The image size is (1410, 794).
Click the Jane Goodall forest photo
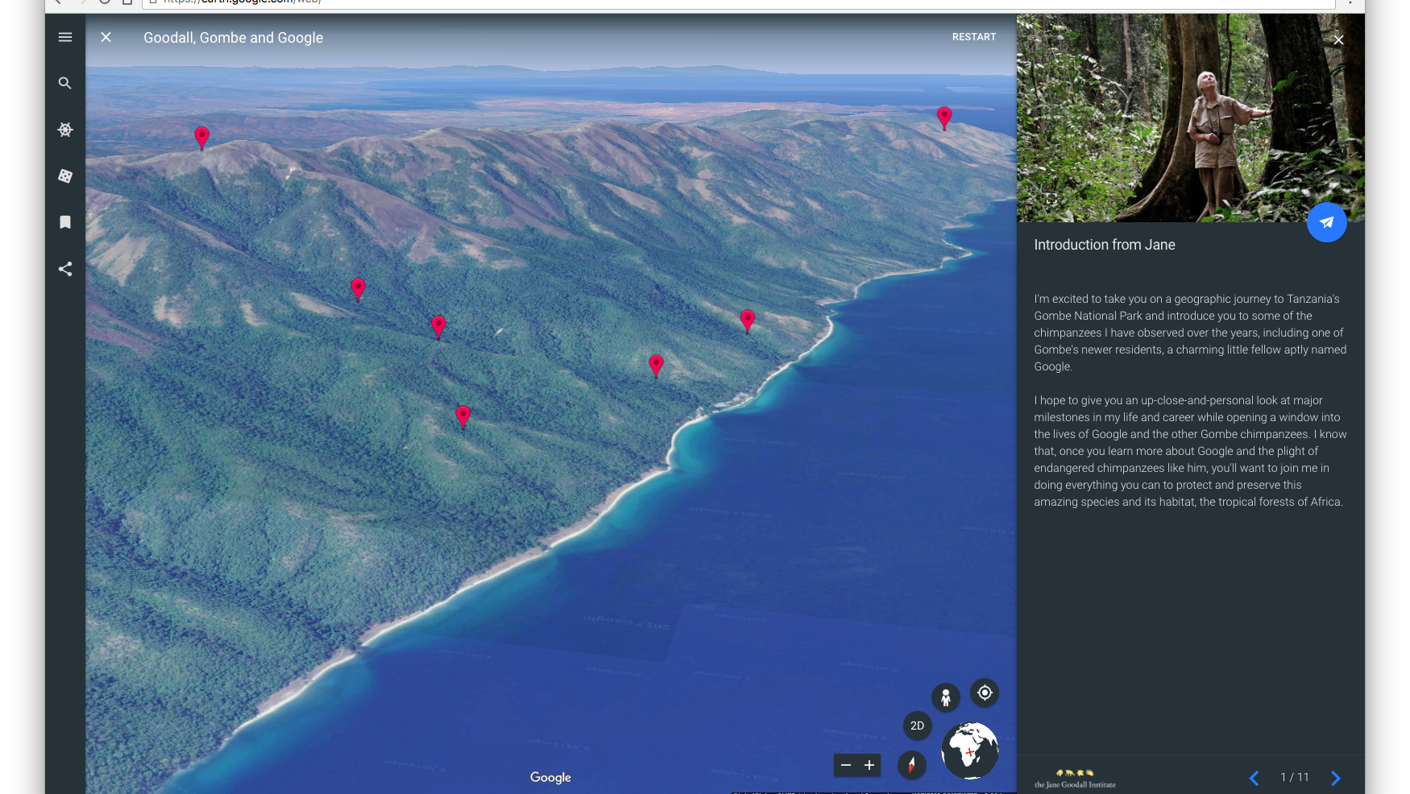(1190, 118)
